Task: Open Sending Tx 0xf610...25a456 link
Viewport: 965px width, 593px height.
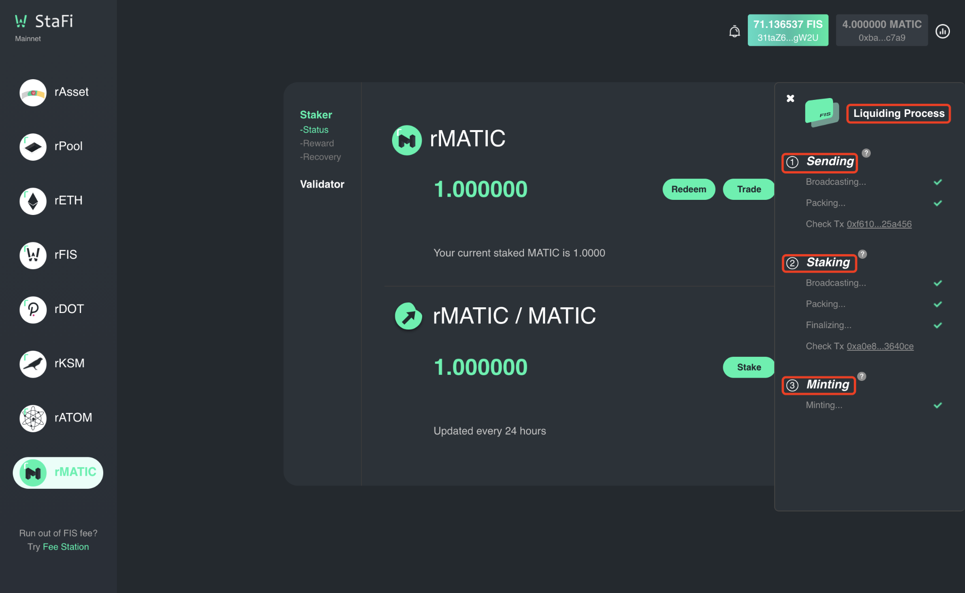Action: [x=879, y=224]
